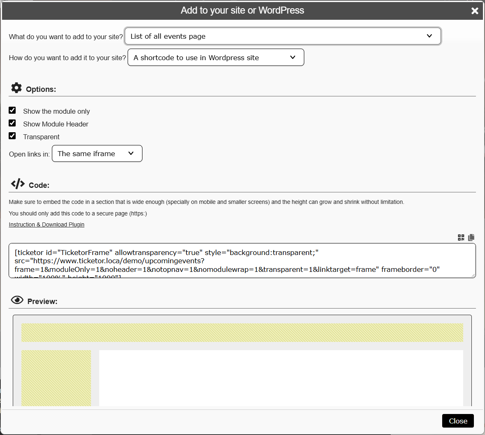485x435 pixels.
Task: Click the gear icon beside Options
Action: [x=16, y=88]
